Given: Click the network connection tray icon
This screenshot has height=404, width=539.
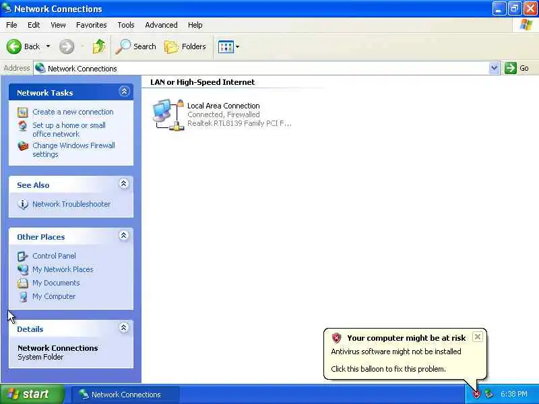Looking at the screenshot, I should point(489,394).
